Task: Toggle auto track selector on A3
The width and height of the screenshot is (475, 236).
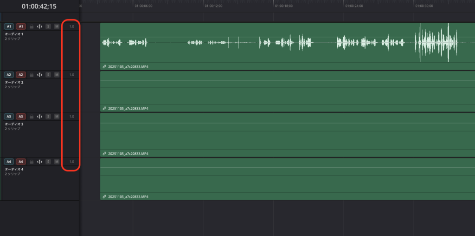Action: point(39,117)
